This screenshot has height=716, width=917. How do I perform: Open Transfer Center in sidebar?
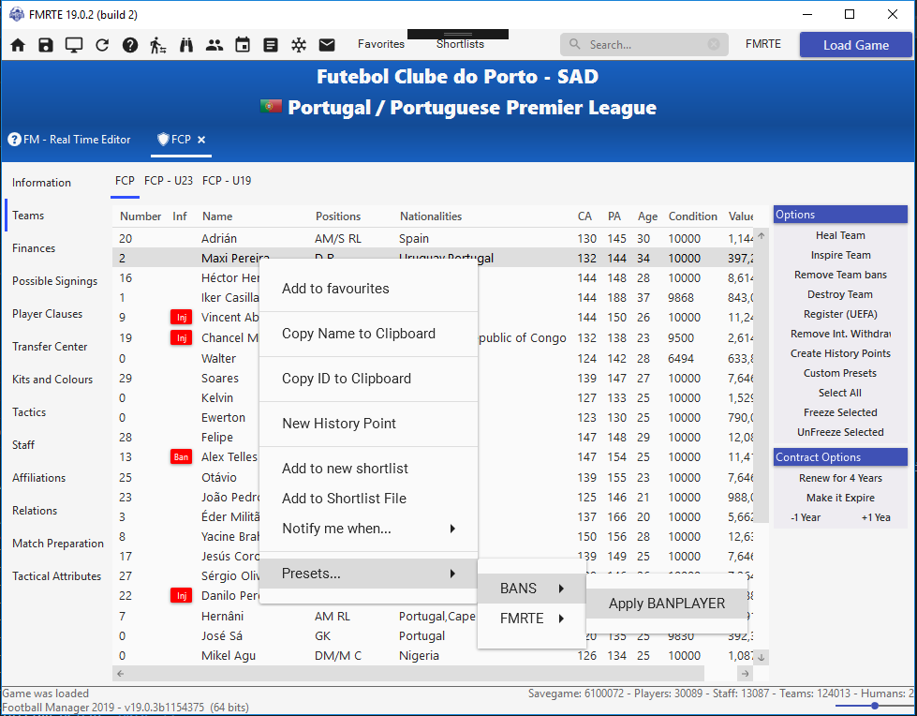click(50, 347)
